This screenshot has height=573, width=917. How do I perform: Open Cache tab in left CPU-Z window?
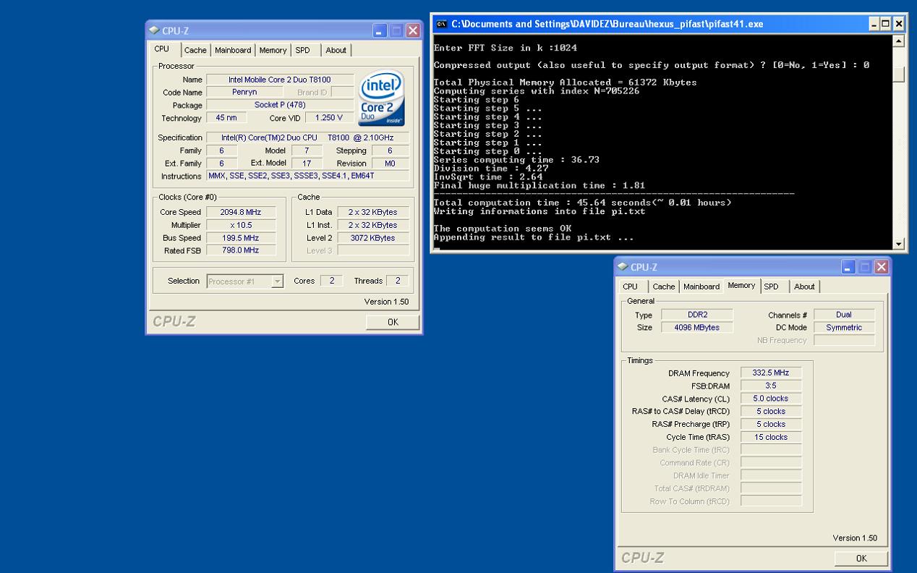pos(195,51)
